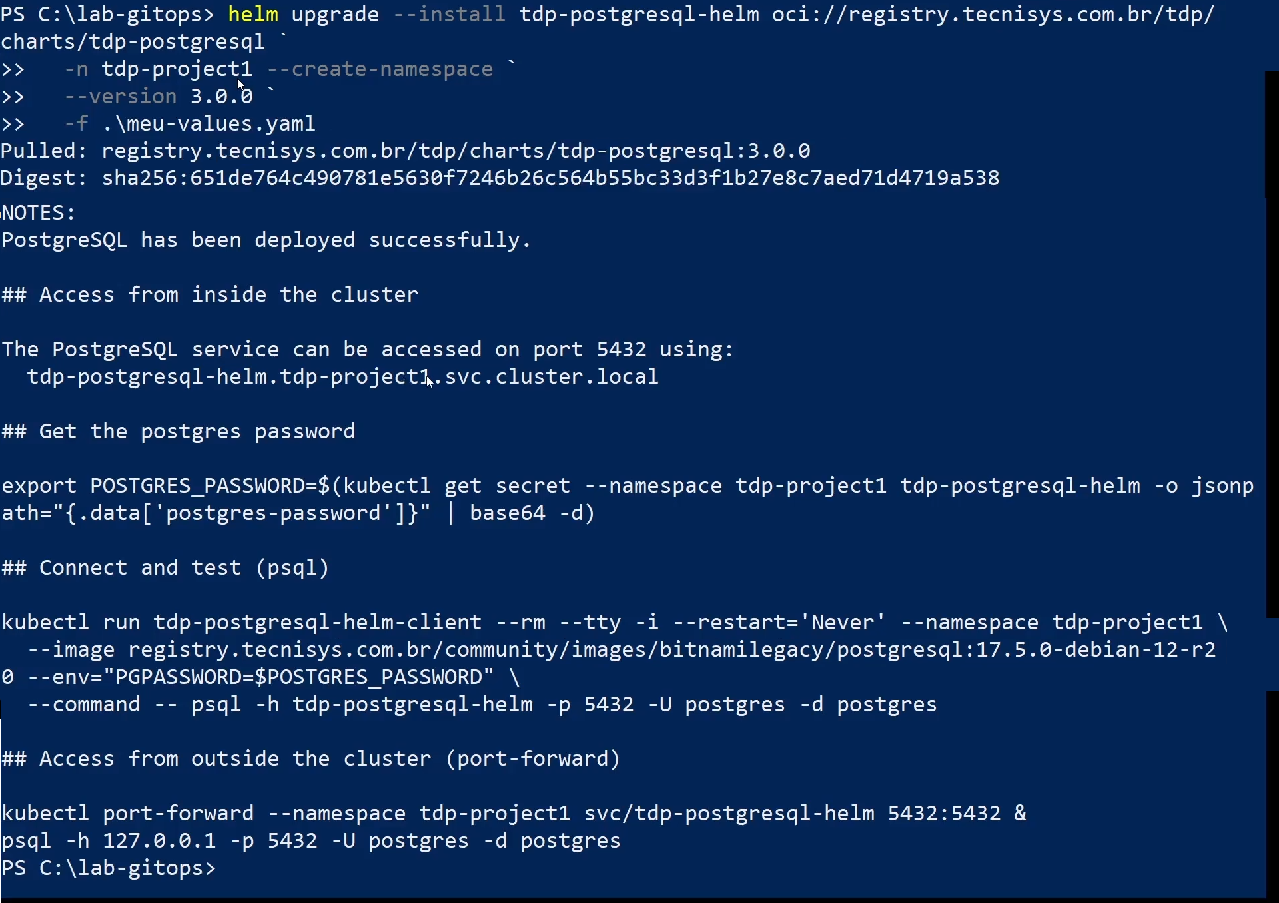This screenshot has height=903, width=1279.
Task: Click the --create-namespace flag
Action: (x=380, y=69)
